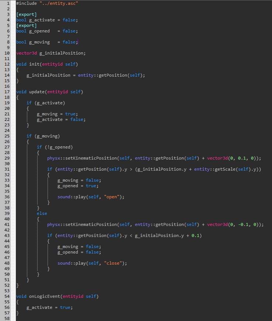This screenshot has width=272, height=321.
Task: Click the "open" string literal
Action: [112, 197]
